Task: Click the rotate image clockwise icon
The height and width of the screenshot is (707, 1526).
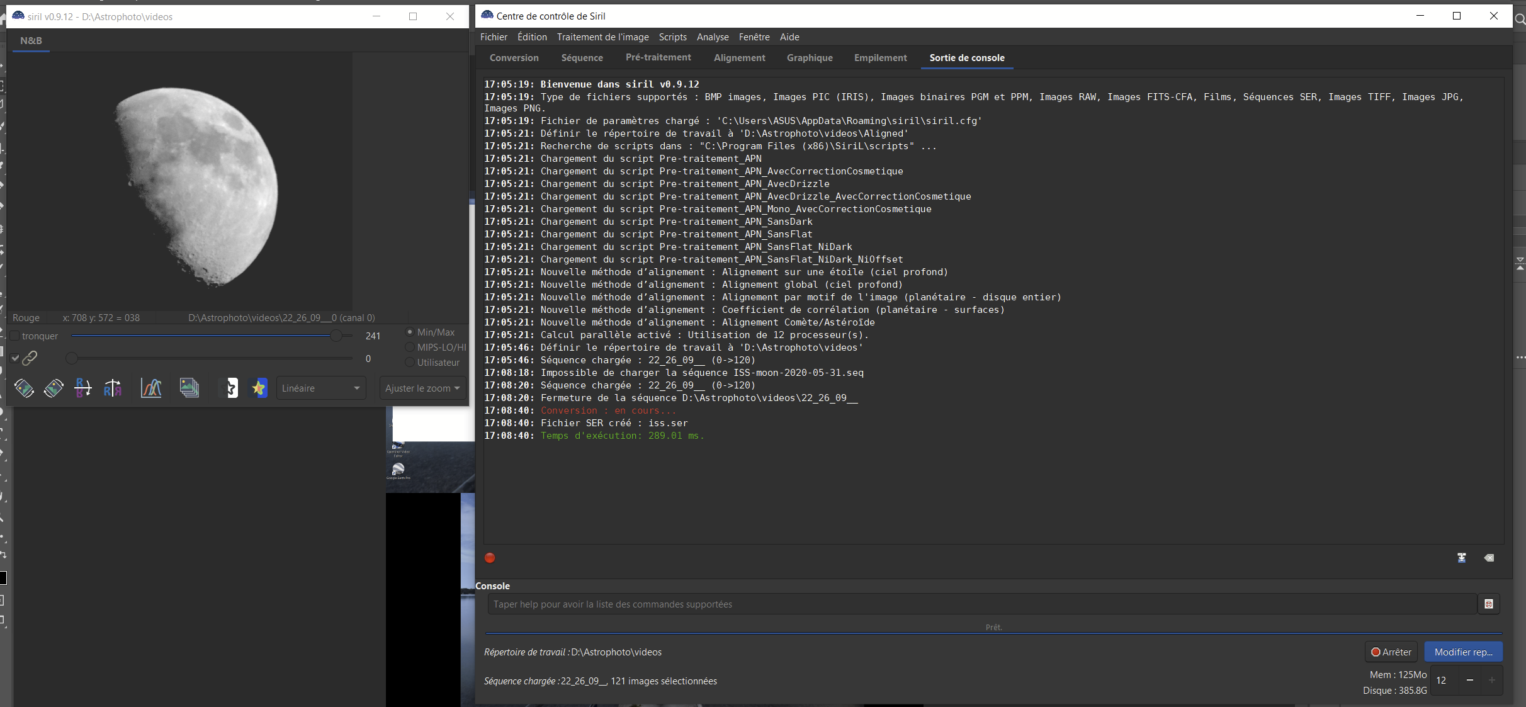Action: click(54, 388)
